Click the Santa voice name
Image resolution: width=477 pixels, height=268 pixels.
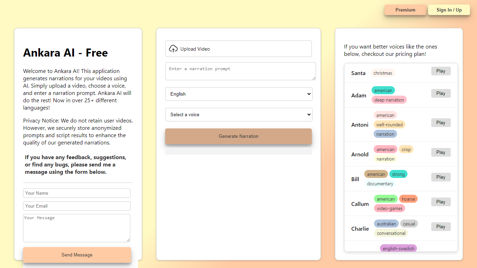[x=358, y=73]
